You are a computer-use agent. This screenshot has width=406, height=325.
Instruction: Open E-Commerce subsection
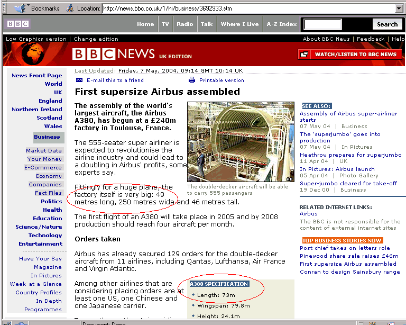[x=43, y=168]
